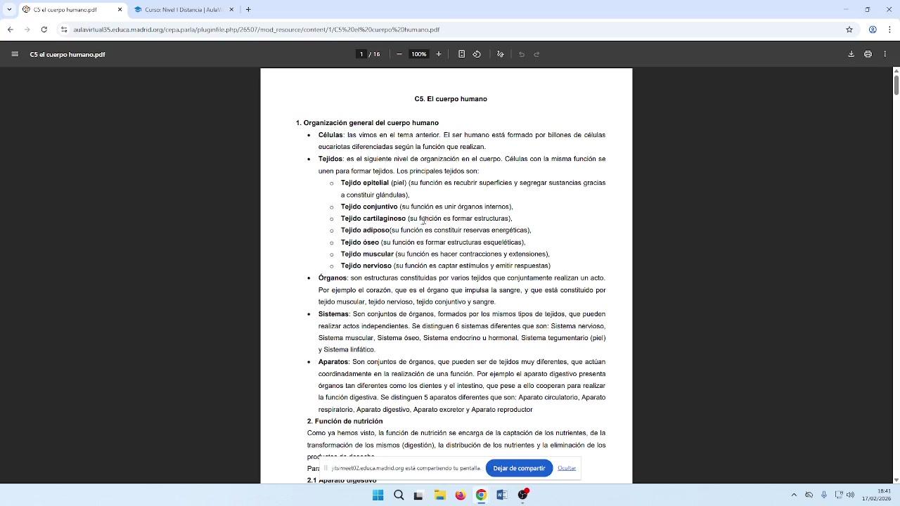900x506 pixels.
Task: Expand the tab search dropdown
Action: point(9,10)
